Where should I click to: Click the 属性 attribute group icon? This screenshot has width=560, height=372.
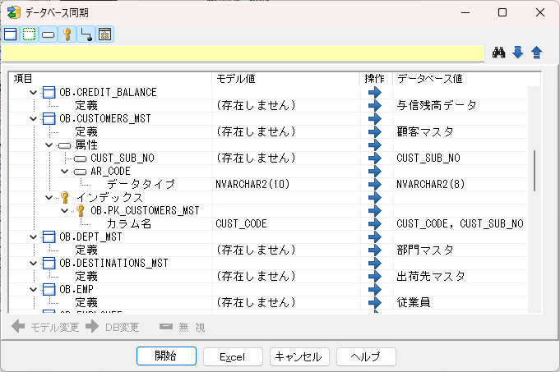65,145
